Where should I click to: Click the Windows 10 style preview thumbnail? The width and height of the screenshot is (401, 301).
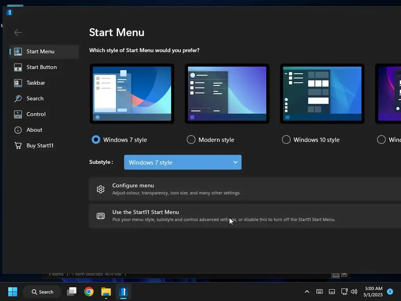(x=322, y=94)
